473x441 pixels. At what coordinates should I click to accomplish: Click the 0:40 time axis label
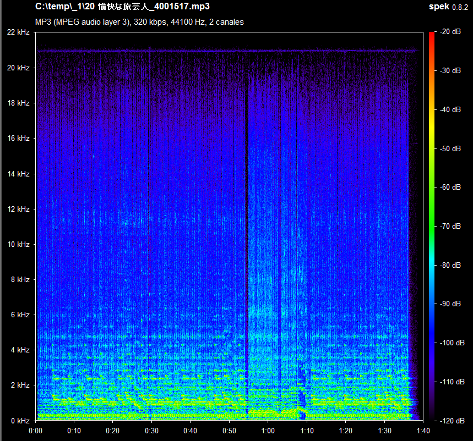[x=191, y=431]
